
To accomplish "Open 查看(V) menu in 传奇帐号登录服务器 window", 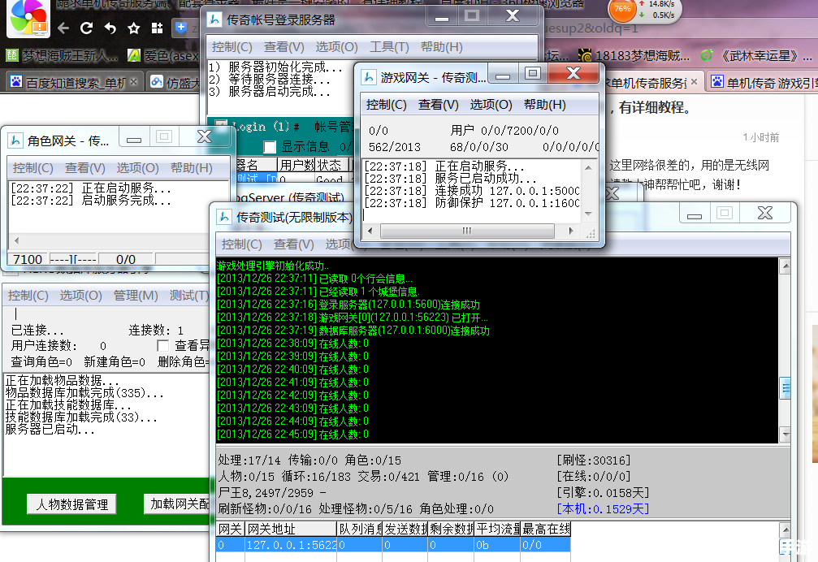I will point(283,47).
